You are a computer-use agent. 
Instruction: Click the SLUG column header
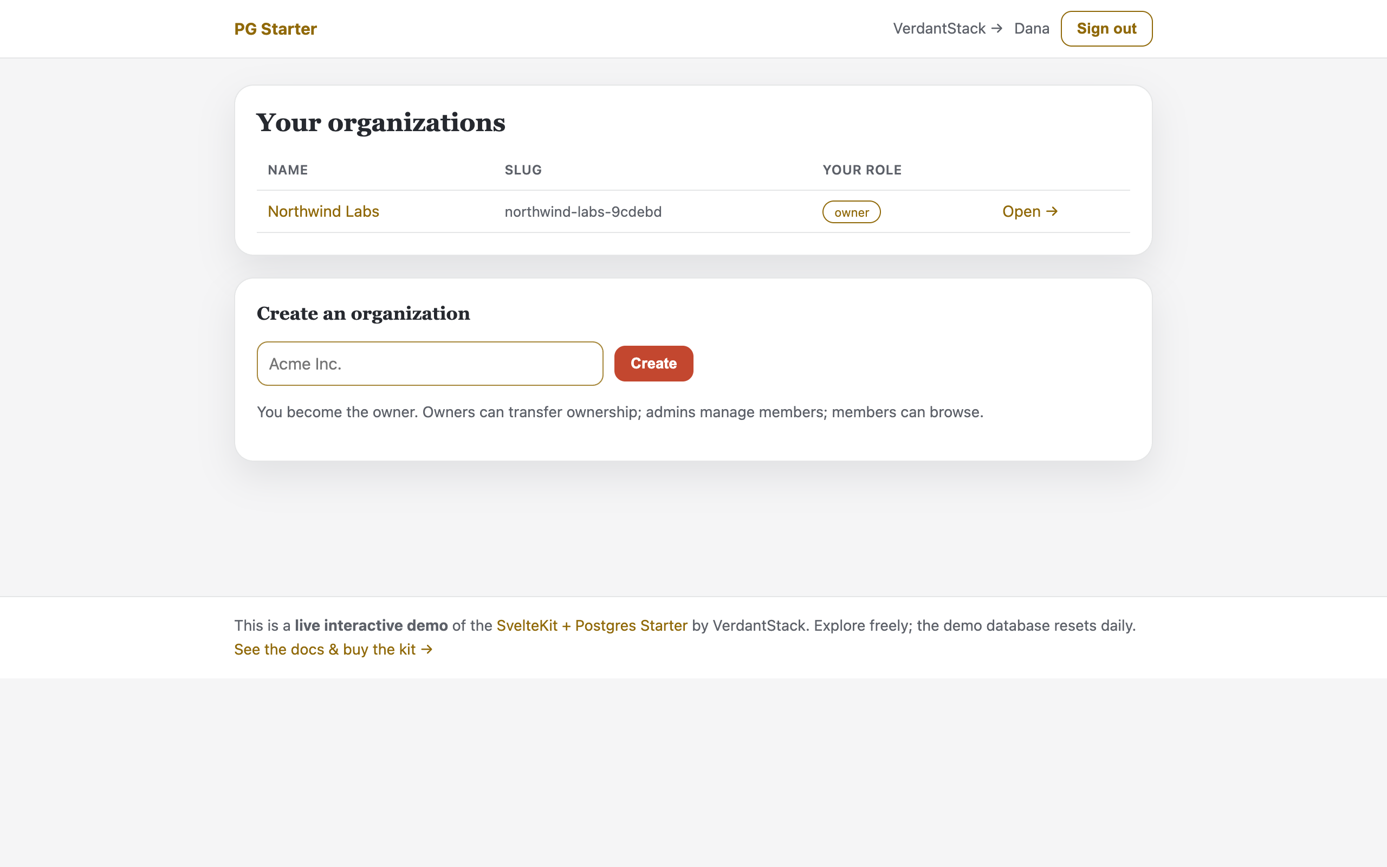point(523,170)
